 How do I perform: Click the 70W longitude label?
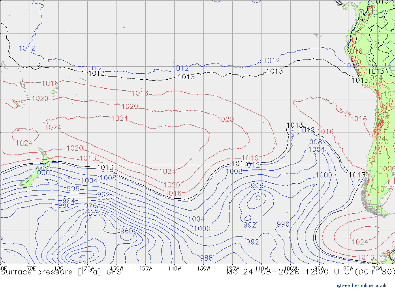[377, 268]
